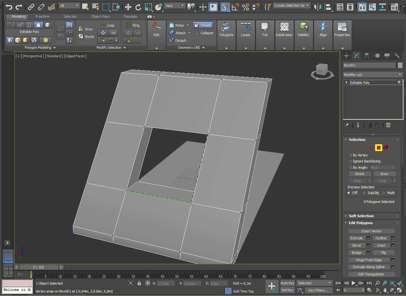Click the Undo arrow icon

pos(9,7)
